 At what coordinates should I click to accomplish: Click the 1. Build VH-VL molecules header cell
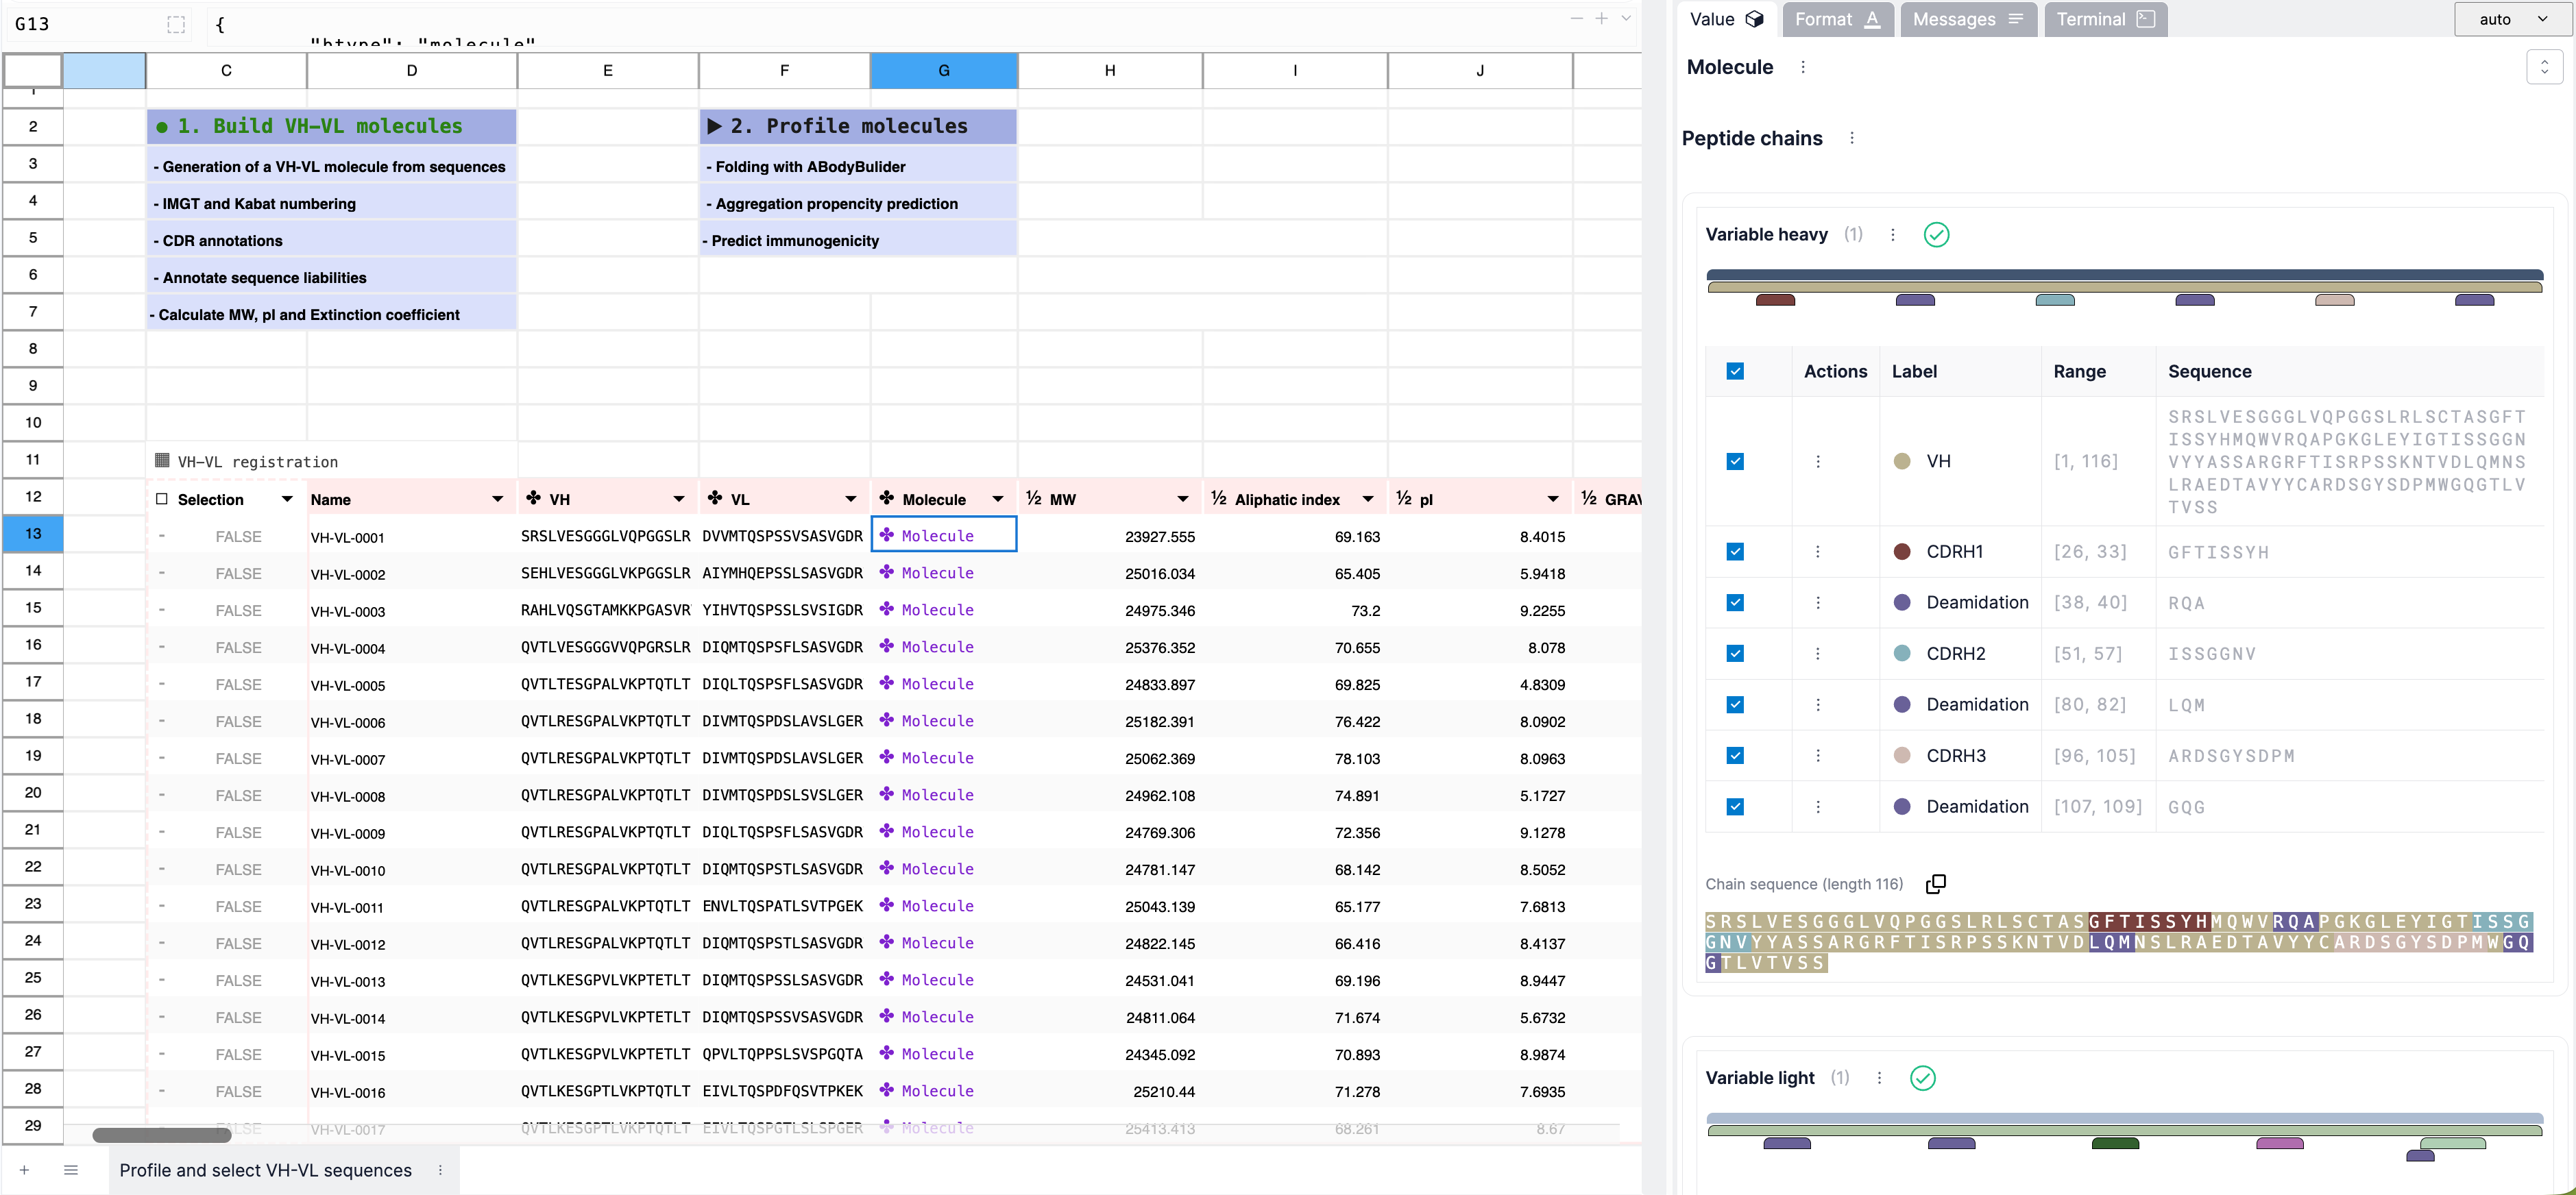point(331,126)
